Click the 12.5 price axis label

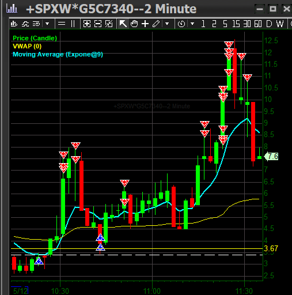point(271,41)
